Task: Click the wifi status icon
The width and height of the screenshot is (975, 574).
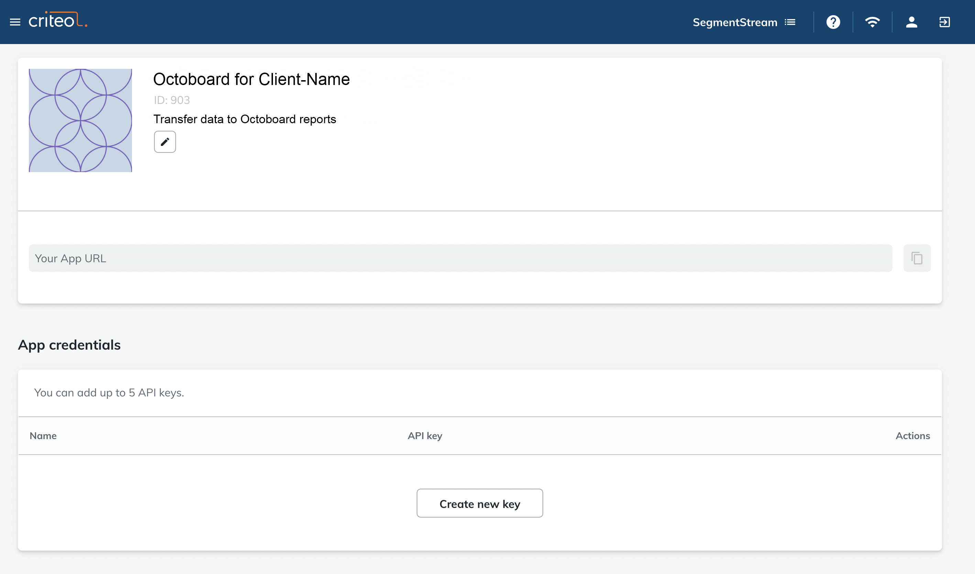Action: pyautogui.click(x=873, y=22)
